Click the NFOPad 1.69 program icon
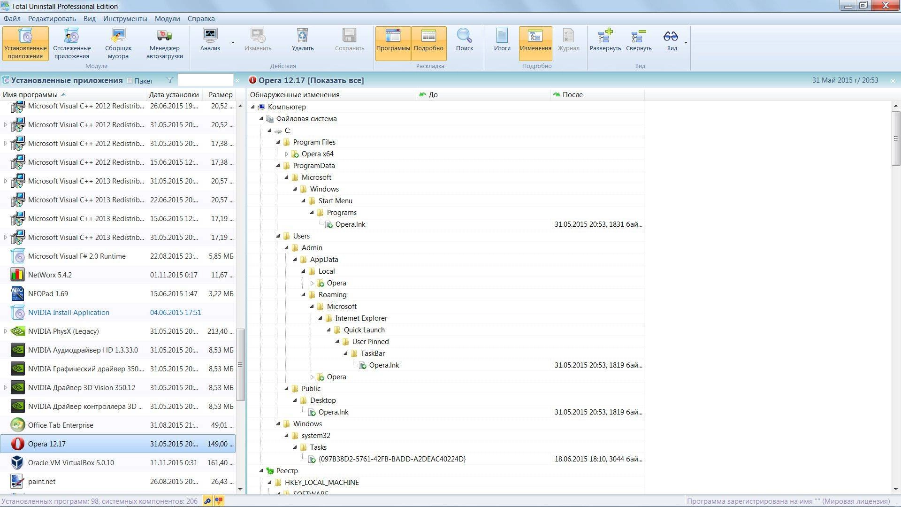Image resolution: width=901 pixels, height=507 pixels. (x=17, y=293)
